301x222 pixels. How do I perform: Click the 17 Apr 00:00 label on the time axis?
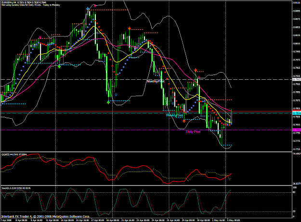[97, 220]
